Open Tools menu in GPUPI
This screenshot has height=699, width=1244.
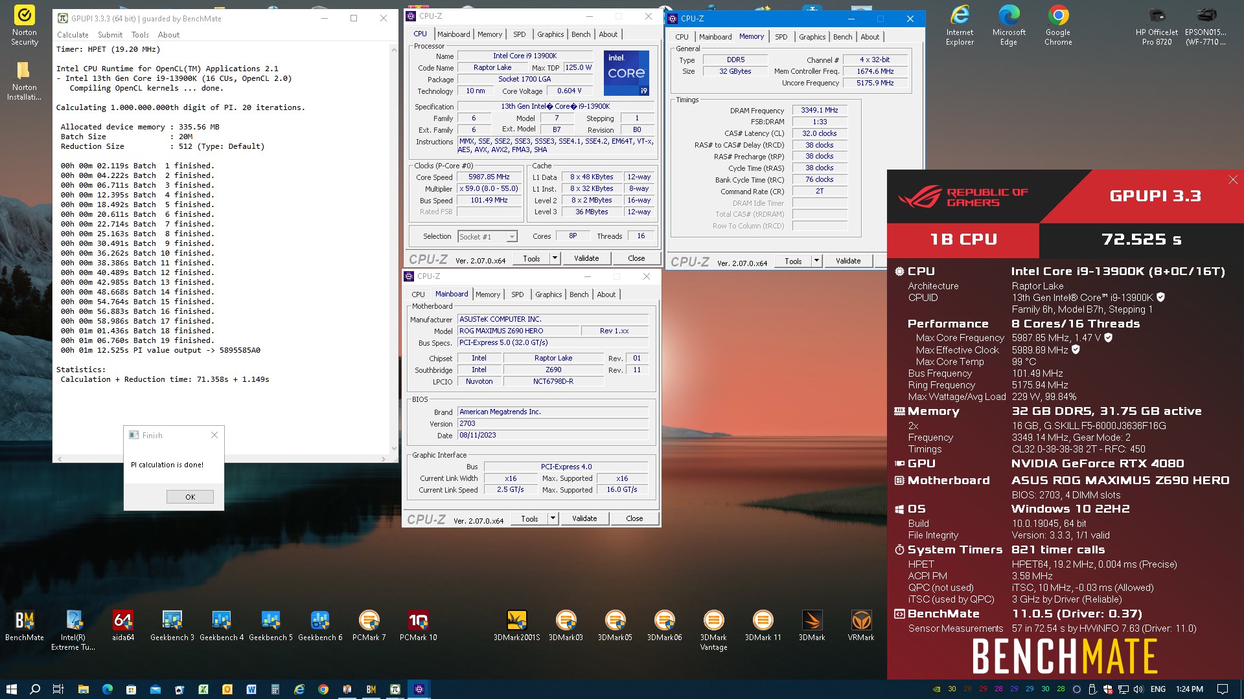[x=140, y=35]
